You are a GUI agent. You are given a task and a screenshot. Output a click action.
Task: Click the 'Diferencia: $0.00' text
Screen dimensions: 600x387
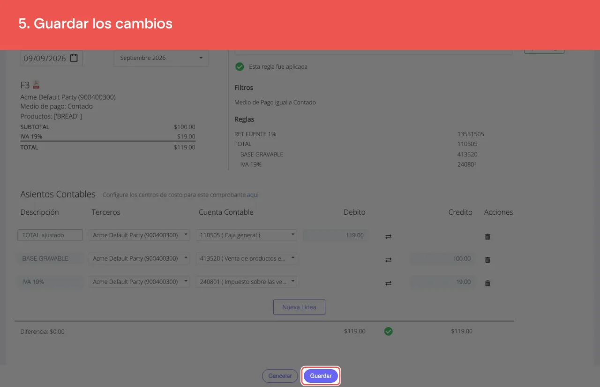[43, 331]
